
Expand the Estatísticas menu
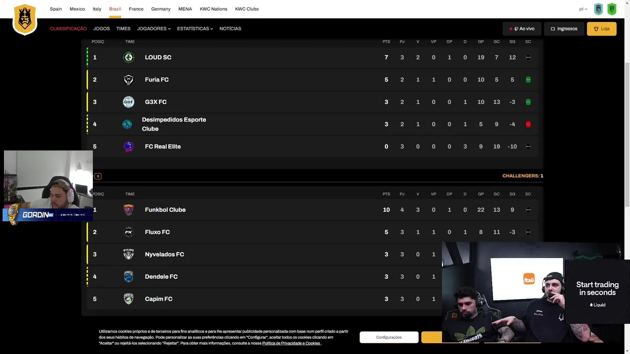[195, 29]
